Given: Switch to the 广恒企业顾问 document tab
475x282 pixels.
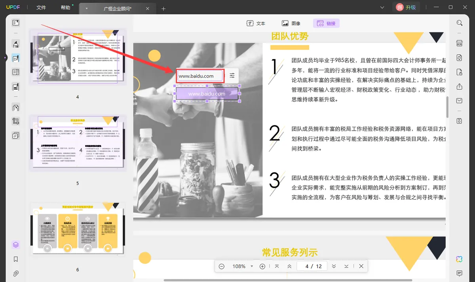Looking at the screenshot, I should [118, 8].
